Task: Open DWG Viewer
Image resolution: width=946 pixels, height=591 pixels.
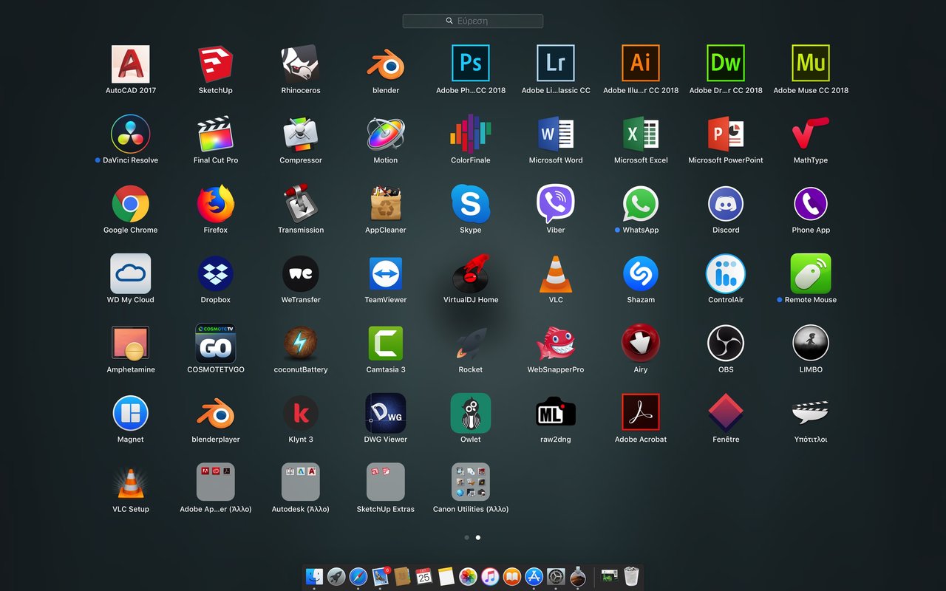Action: coord(386,414)
